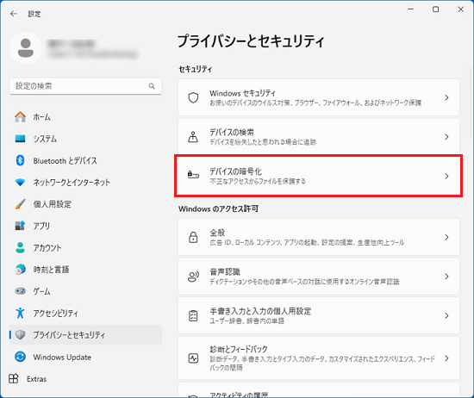Click the 診断とフィードバック pulse chart icon

(193, 358)
